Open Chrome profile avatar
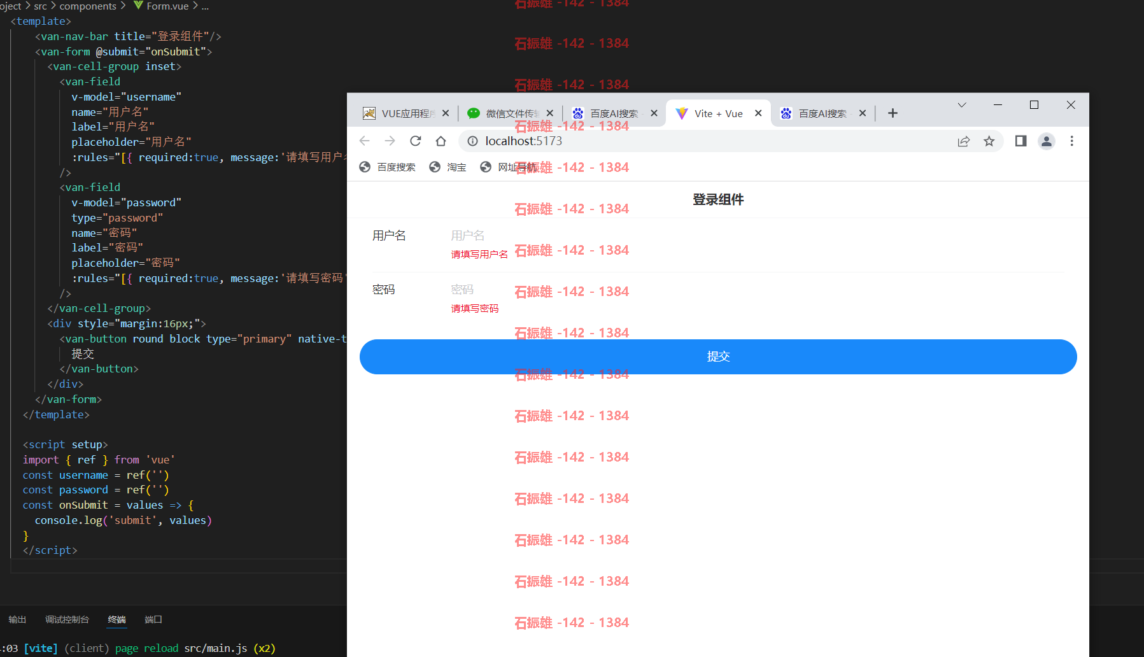 click(1046, 141)
